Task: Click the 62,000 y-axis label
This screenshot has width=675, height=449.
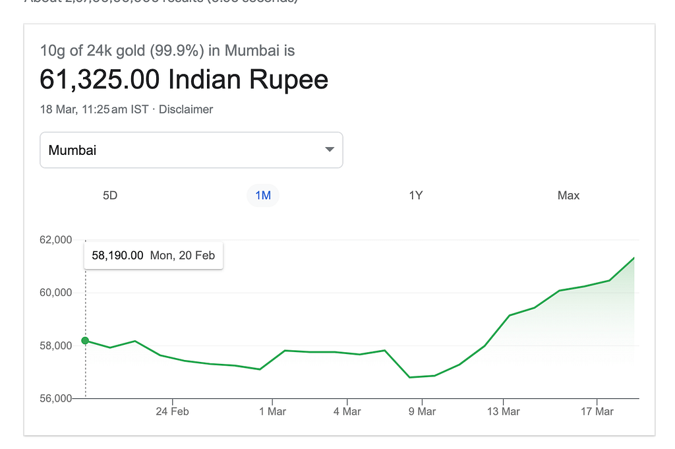Action: (x=55, y=240)
